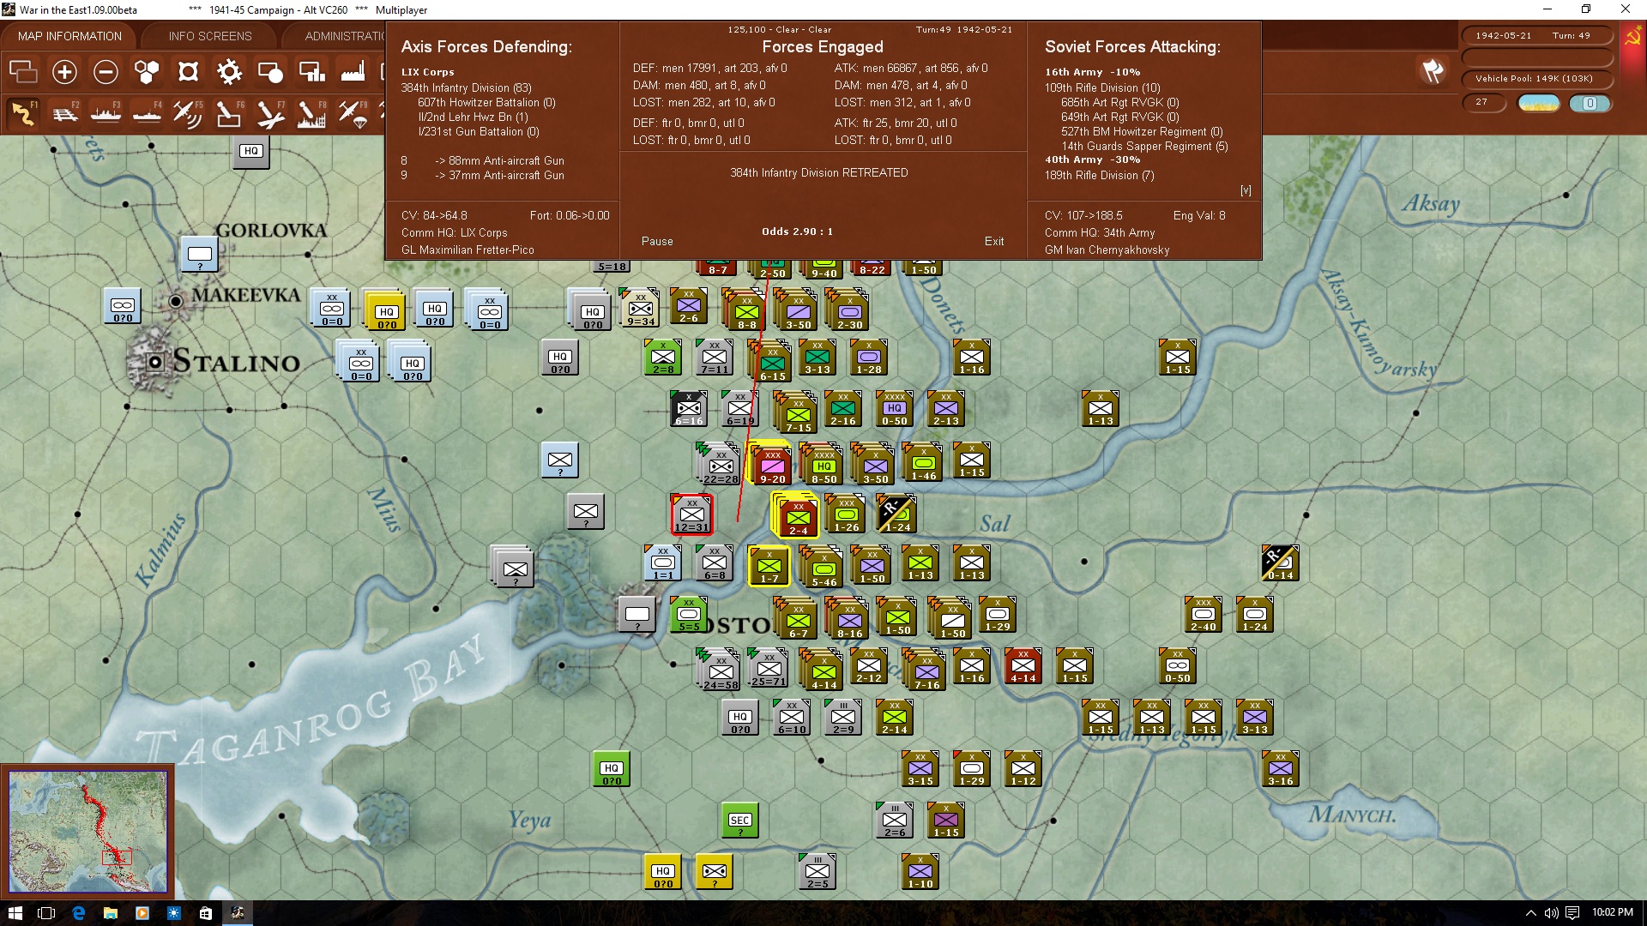
Task: Select F2 rail movement mode icon
Action: click(x=64, y=113)
